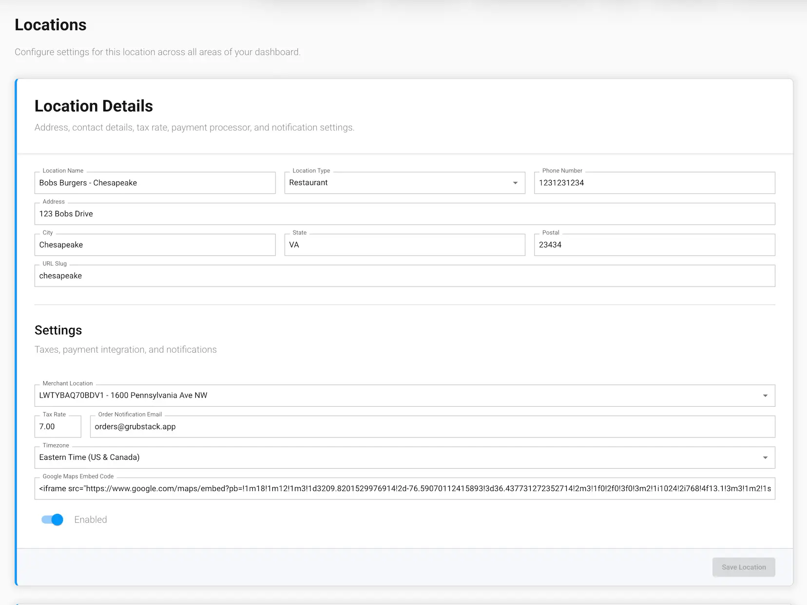Click 'Taxes, payment integration, and notifications' text

tap(126, 350)
